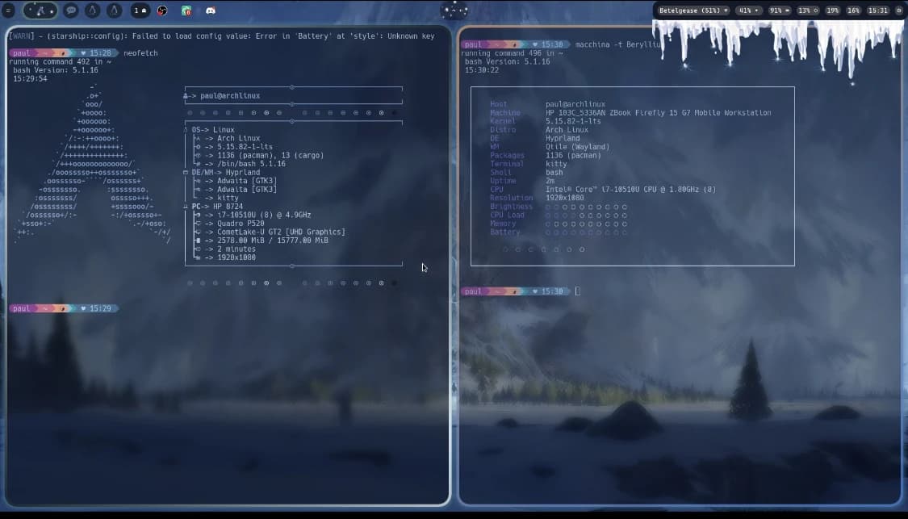Click the Tux penguin icon beside the chat bubble

click(92, 10)
